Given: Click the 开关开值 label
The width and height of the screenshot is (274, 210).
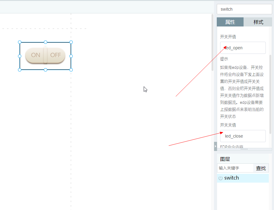Looking at the screenshot, I should coord(228,37).
